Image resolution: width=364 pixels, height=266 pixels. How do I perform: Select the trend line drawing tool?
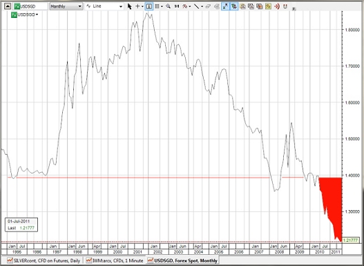coord(196,6)
